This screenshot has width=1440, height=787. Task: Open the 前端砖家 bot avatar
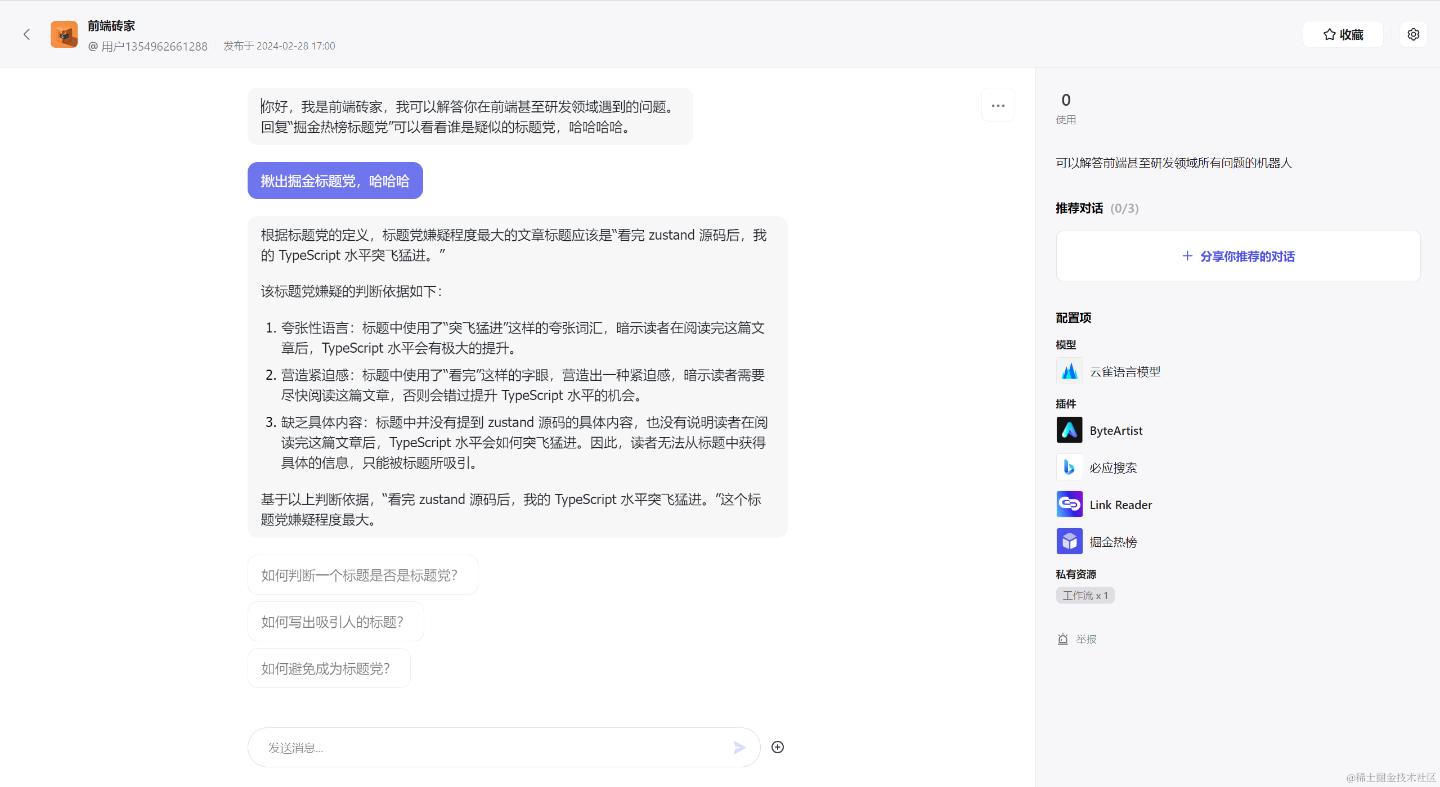pyautogui.click(x=64, y=34)
